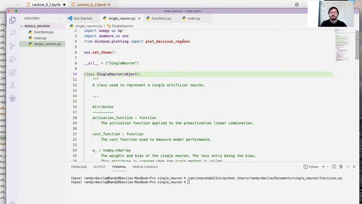Close the terminal panel
This screenshot has height=204, width=362.
(x=354, y=167)
